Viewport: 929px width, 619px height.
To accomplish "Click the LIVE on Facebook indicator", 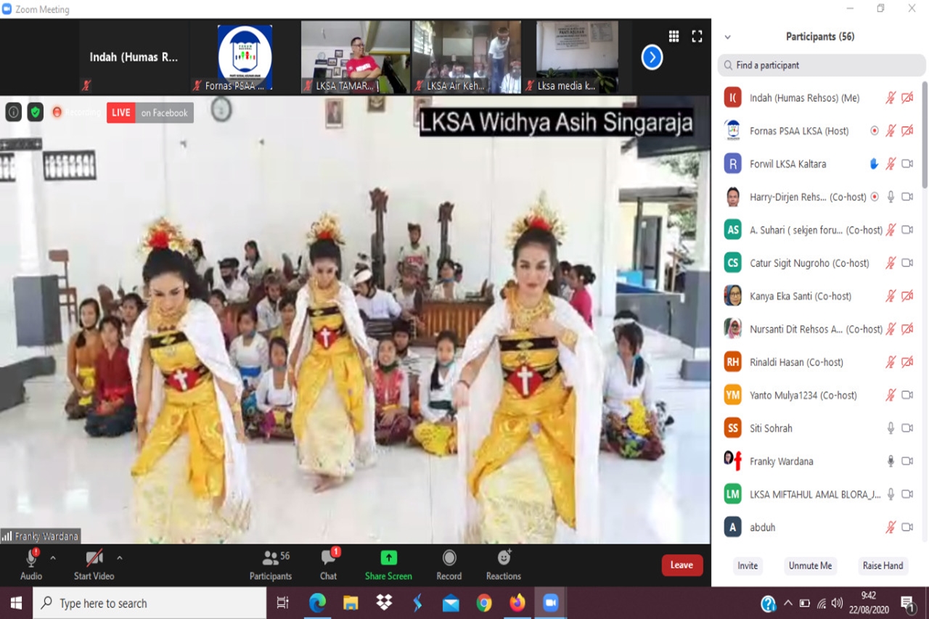I will click(150, 112).
